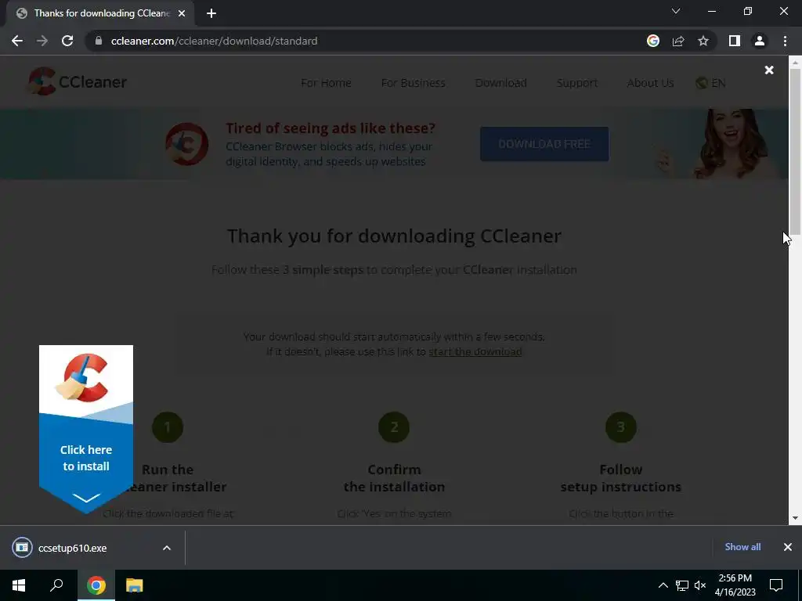Click the CCleaner logo in header
Screen dimensions: 802x601
point(78,81)
